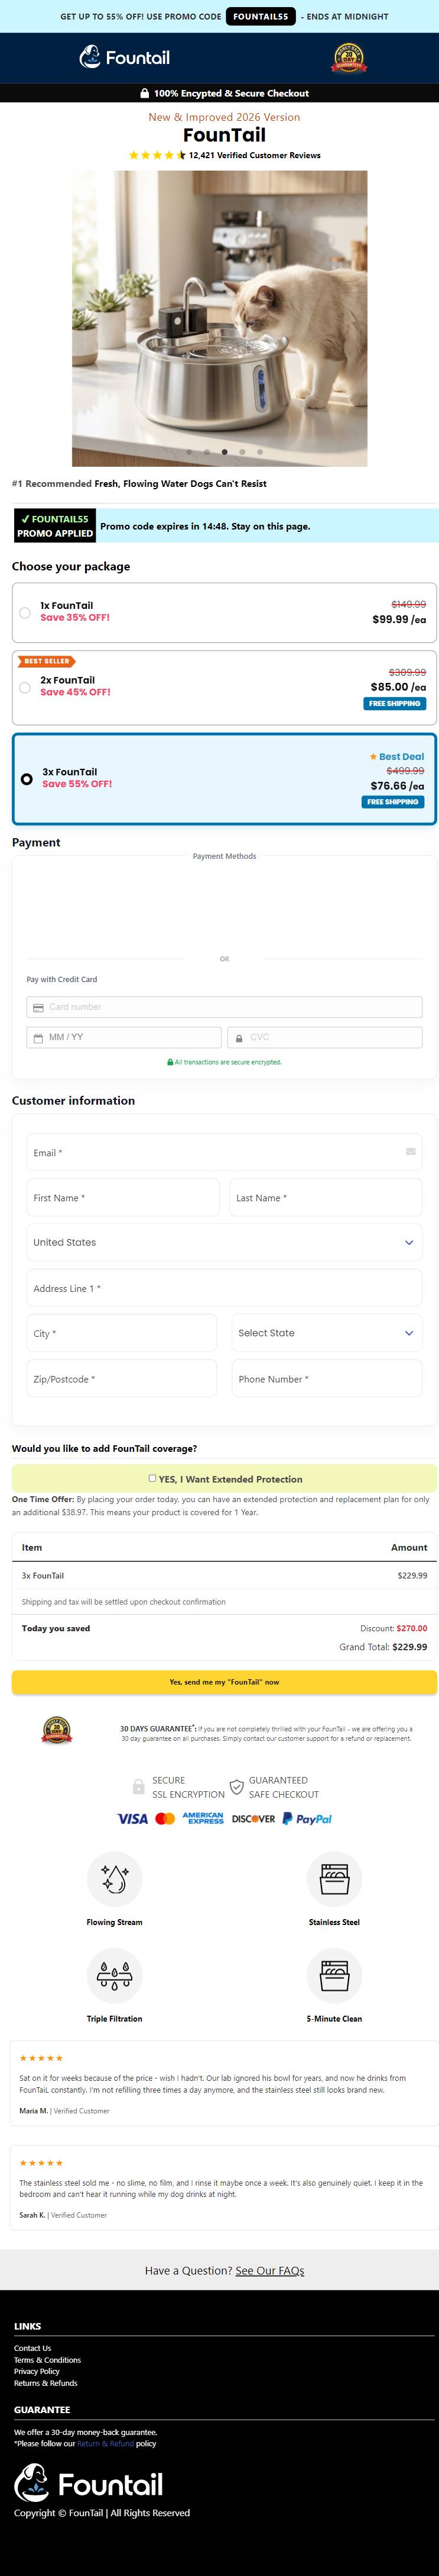Click the First Name field
Viewport: 439px width, 2576px height.
pos(123,1197)
